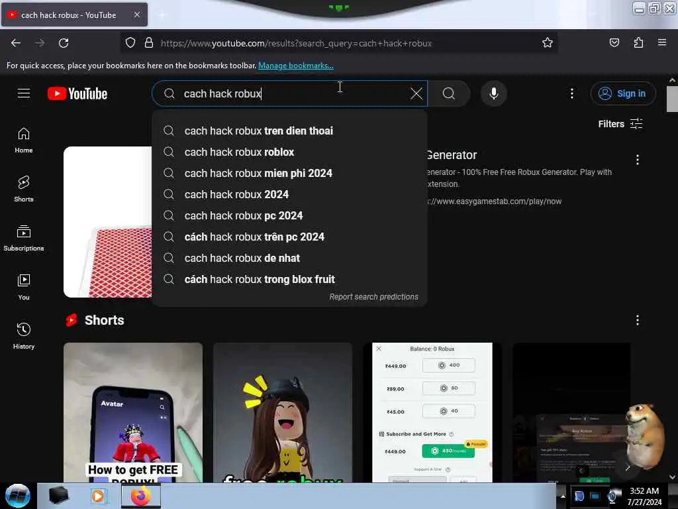Click Report search predictions link
This screenshot has width=678, height=509.
point(373,297)
